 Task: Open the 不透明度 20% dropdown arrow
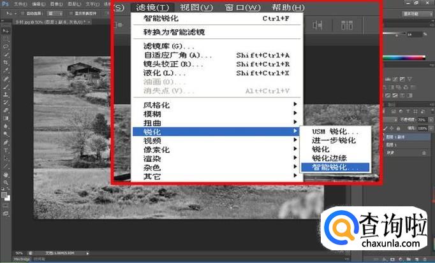pos(431,120)
